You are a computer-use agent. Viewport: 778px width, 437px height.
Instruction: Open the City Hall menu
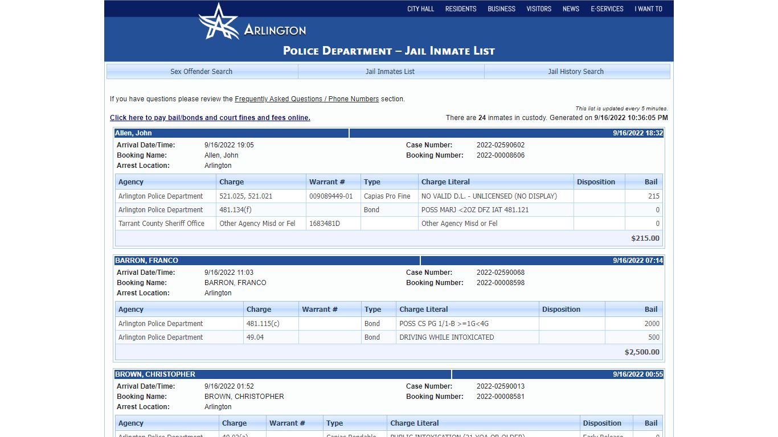coord(420,9)
